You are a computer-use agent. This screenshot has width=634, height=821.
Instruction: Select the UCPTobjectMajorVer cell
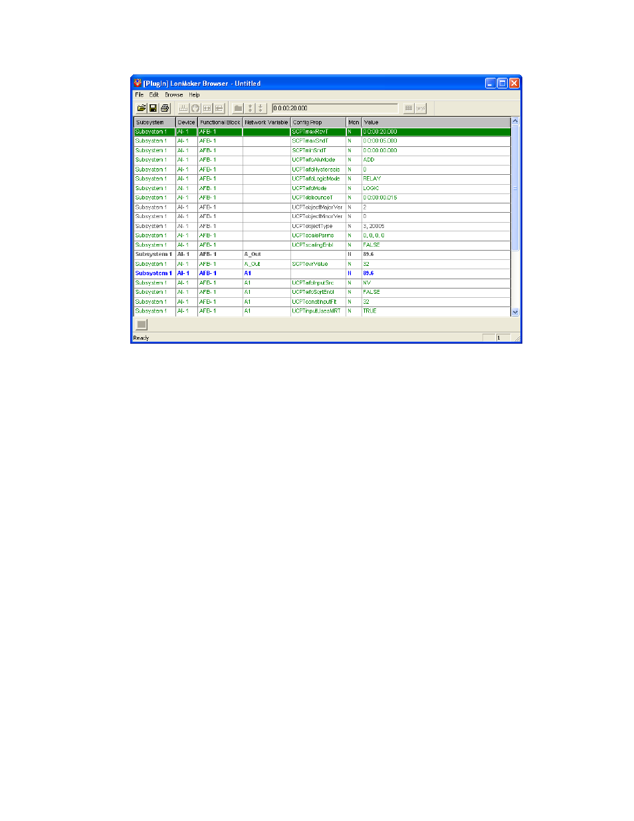click(318, 207)
